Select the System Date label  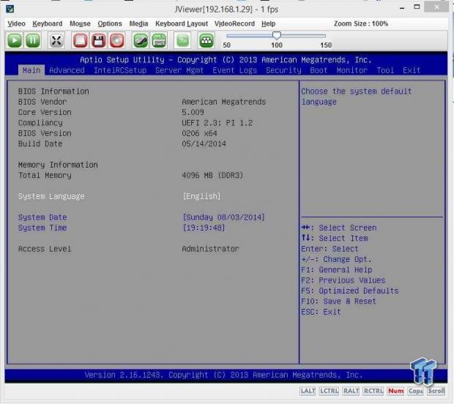click(42, 217)
